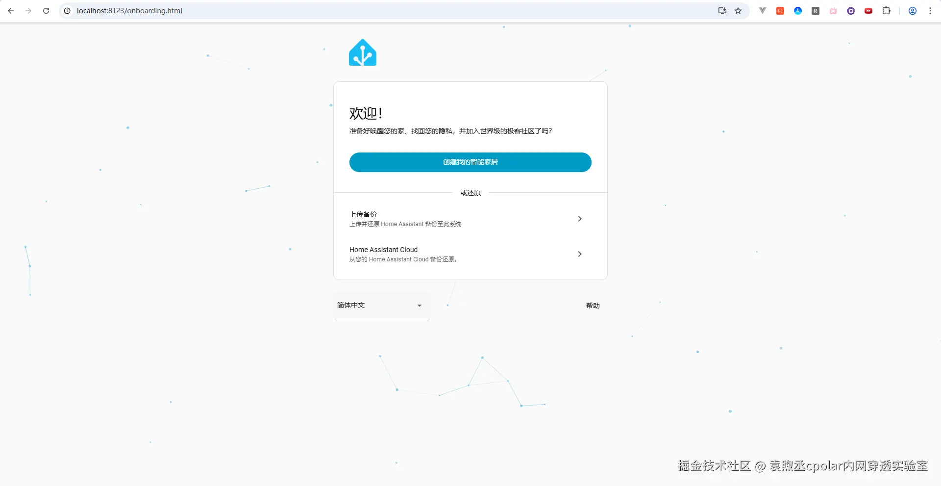The height and width of the screenshot is (486, 941).
Task: Open the Extensions puzzle-piece menu
Action: pyautogui.click(x=886, y=11)
